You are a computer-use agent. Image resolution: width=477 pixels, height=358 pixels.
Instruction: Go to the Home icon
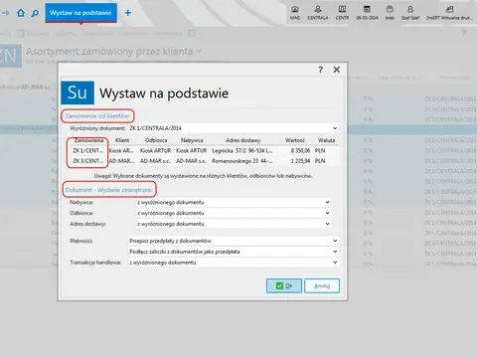click(21, 13)
